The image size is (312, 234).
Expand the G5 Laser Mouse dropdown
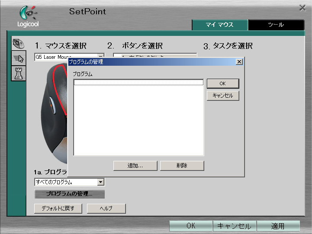(x=101, y=57)
